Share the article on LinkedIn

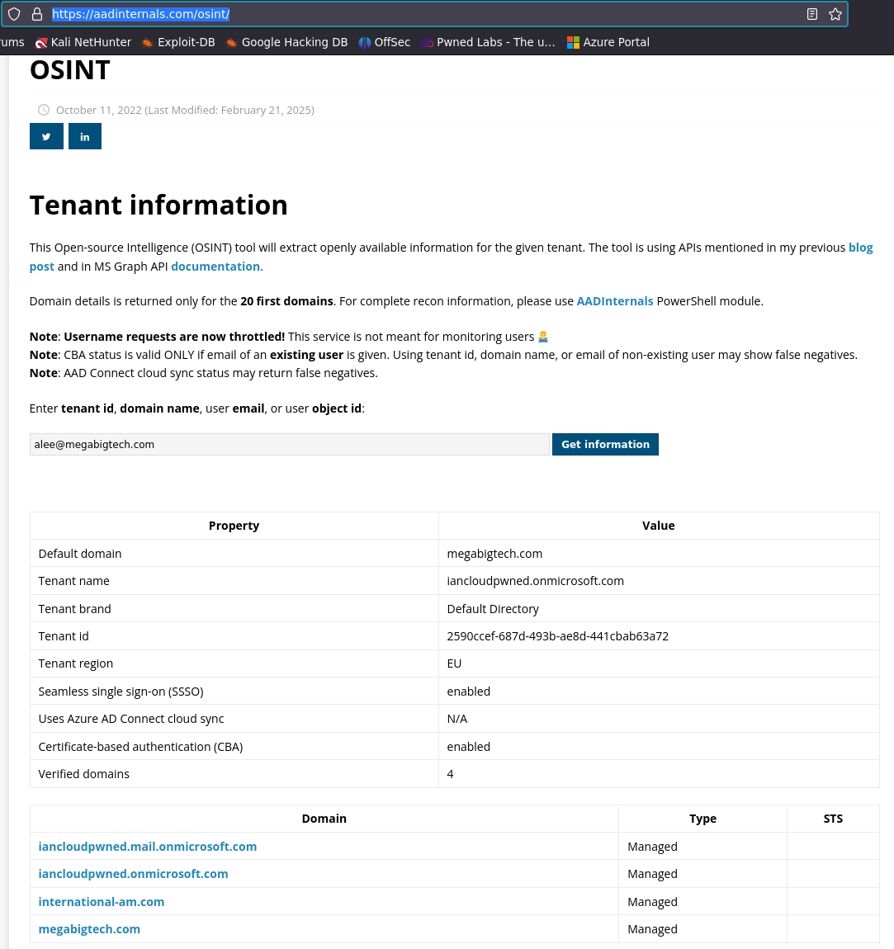[x=84, y=135]
